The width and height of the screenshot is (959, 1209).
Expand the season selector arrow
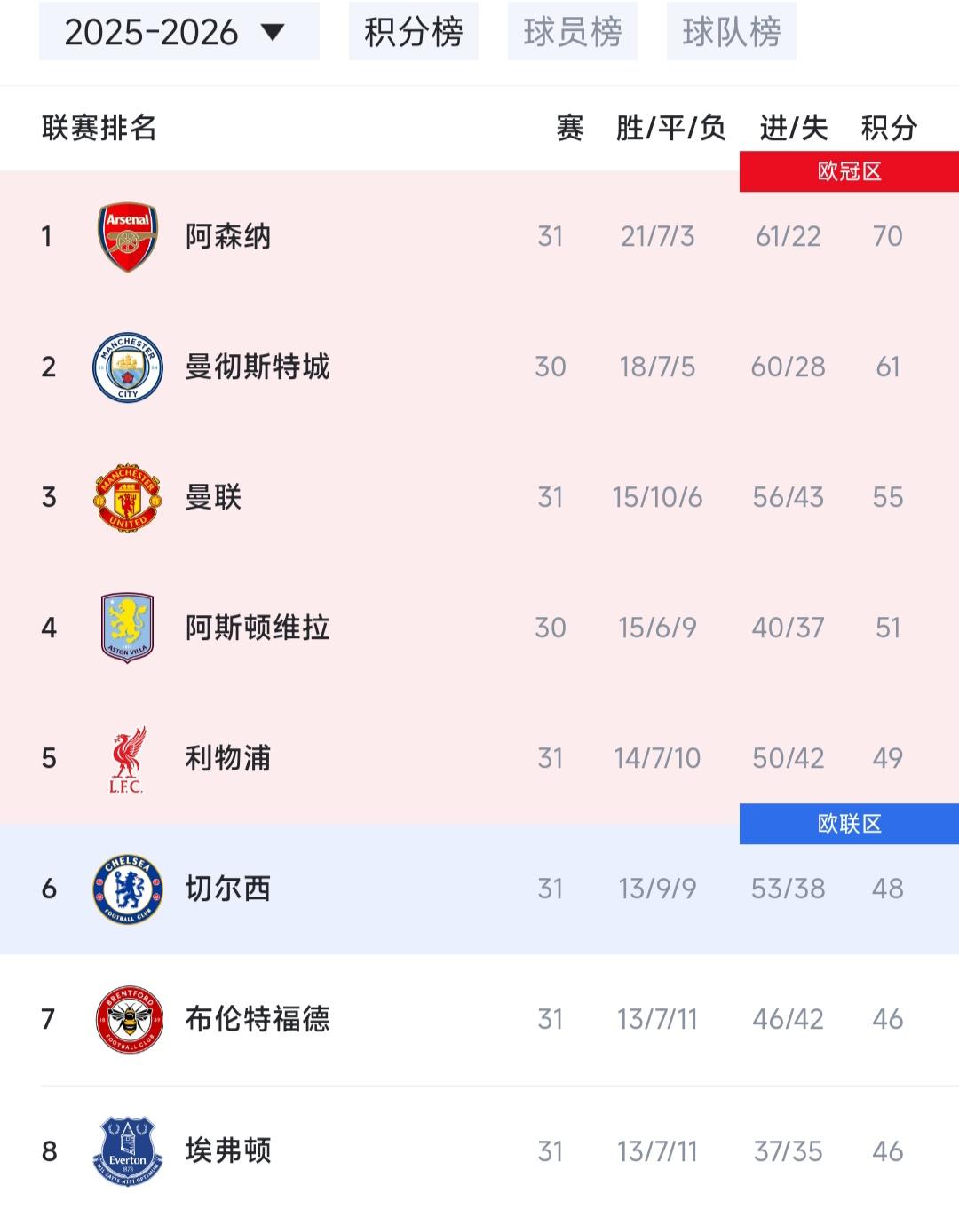tap(273, 33)
